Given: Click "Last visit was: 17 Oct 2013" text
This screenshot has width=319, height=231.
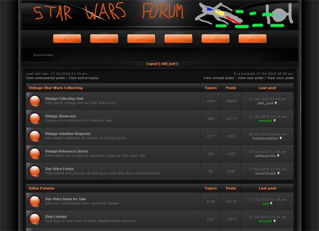Looking at the screenshot, I should point(57,74).
